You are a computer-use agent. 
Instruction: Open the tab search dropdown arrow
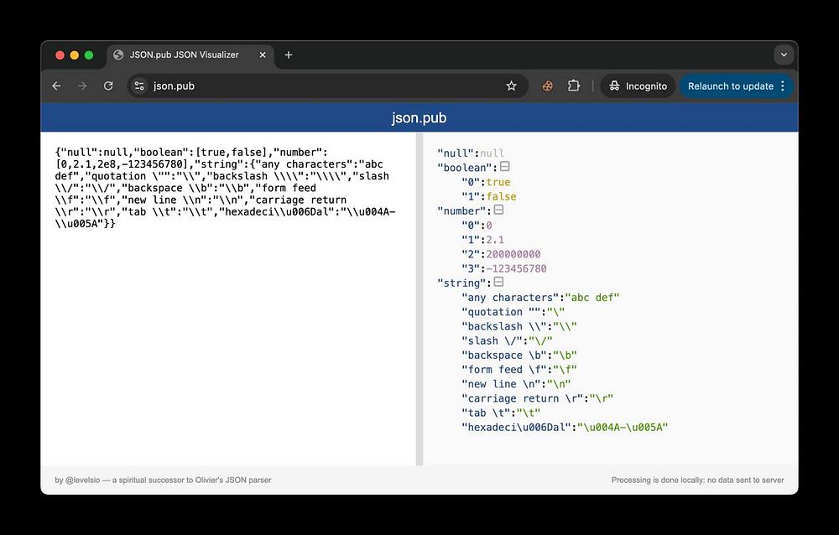click(x=784, y=55)
